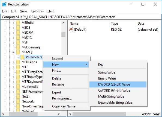Choose Export from the context menu
Viewport: 162px width, 117px height.
66,92
